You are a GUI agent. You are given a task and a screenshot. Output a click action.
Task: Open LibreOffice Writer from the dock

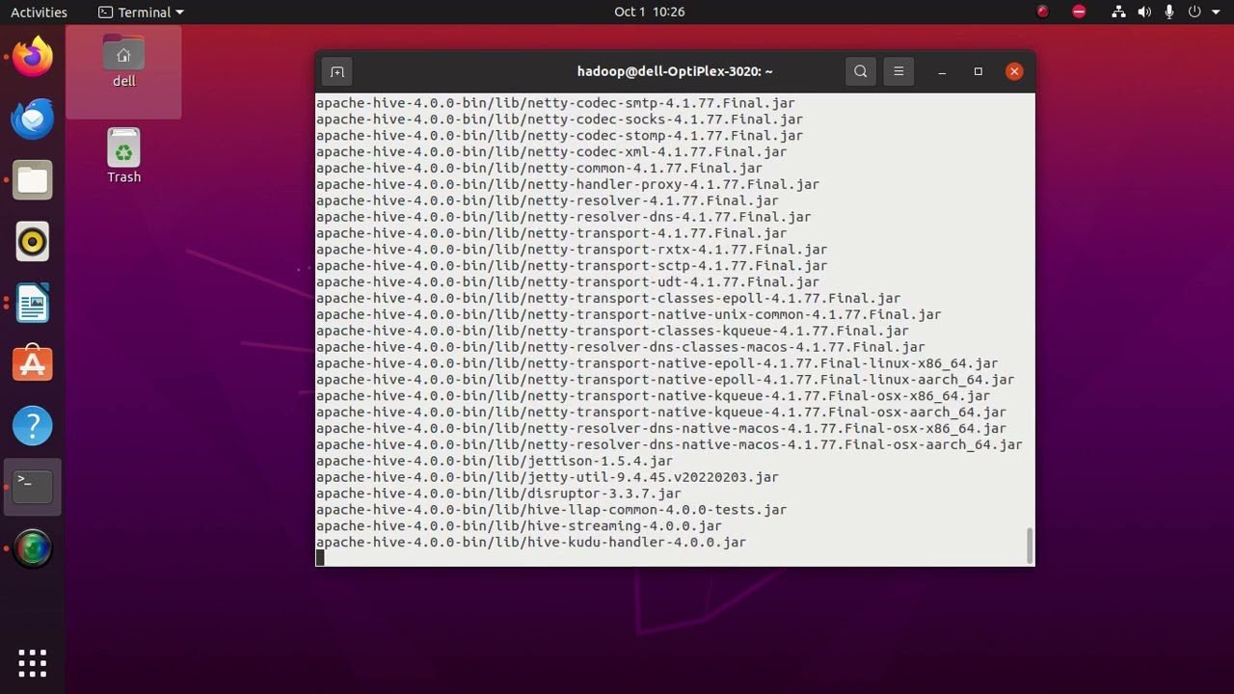33,304
